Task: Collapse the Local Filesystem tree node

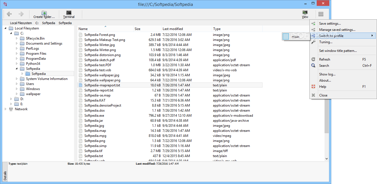Action: pos(5,28)
